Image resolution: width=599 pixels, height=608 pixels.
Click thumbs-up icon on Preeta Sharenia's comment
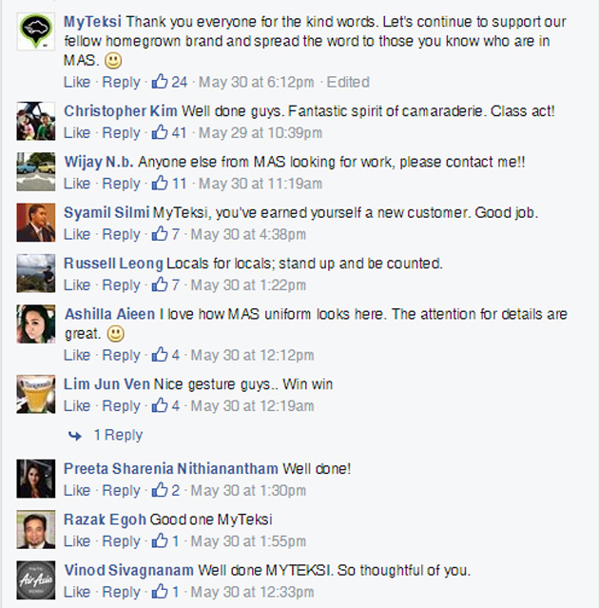pyautogui.click(x=160, y=491)
